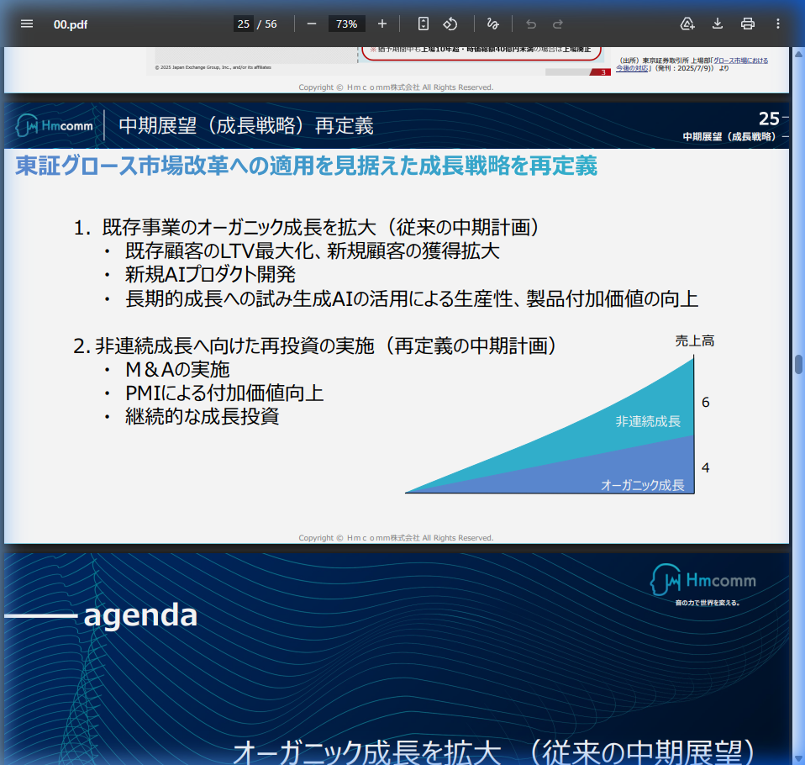Click the fit to page icon

[424, 24]
